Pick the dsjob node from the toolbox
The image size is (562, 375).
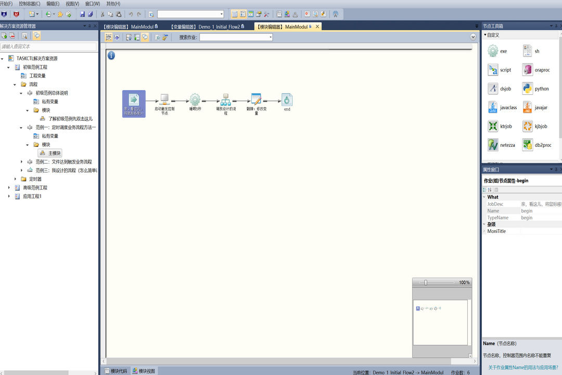[x=493, y=89]
